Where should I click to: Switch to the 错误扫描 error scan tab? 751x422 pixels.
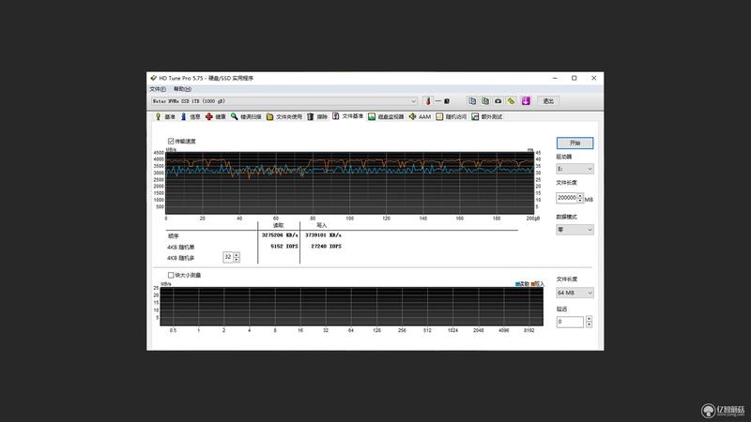coord(246,116)
